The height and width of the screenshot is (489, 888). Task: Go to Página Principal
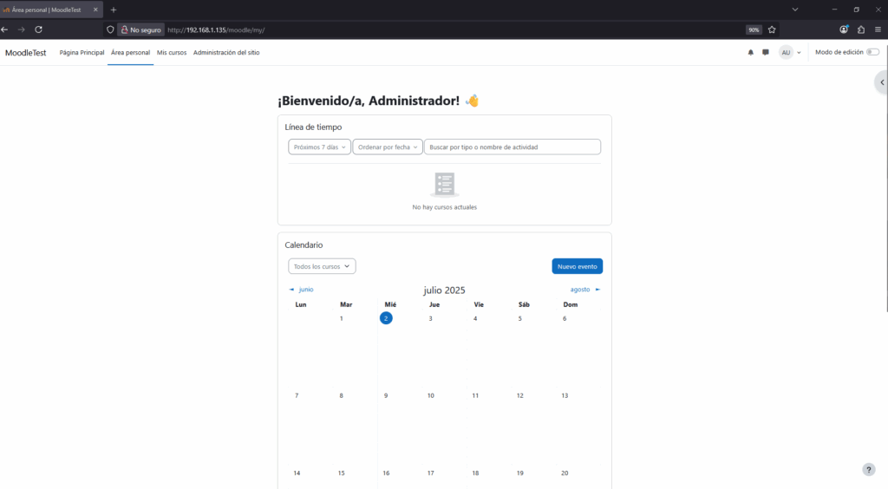[82, 53]
